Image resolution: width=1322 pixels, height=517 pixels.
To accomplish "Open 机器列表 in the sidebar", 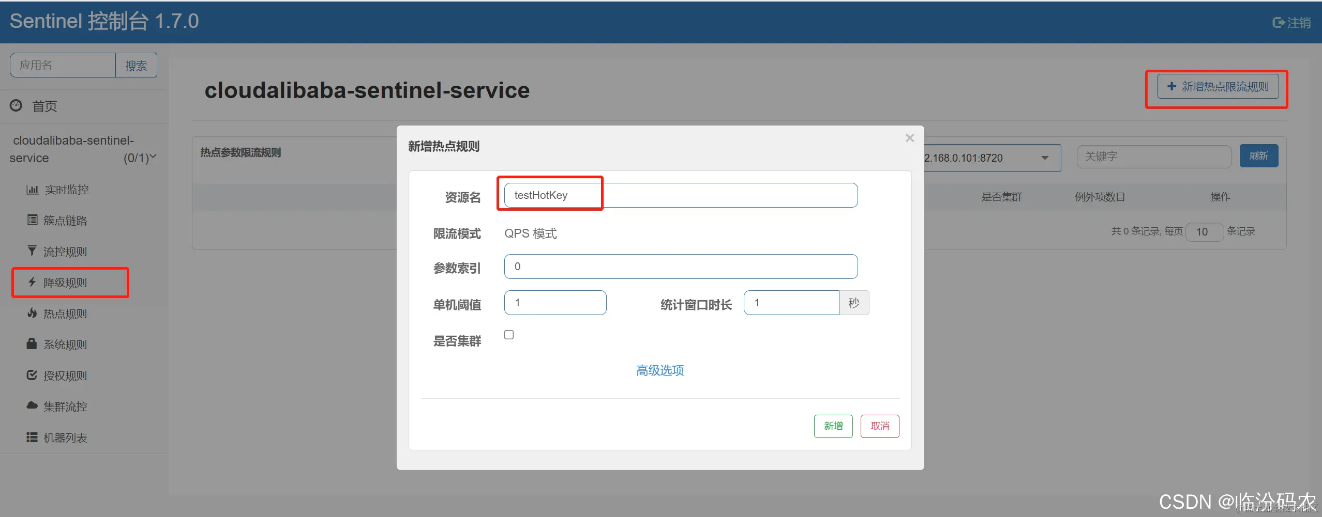I will tap(65, 437).
